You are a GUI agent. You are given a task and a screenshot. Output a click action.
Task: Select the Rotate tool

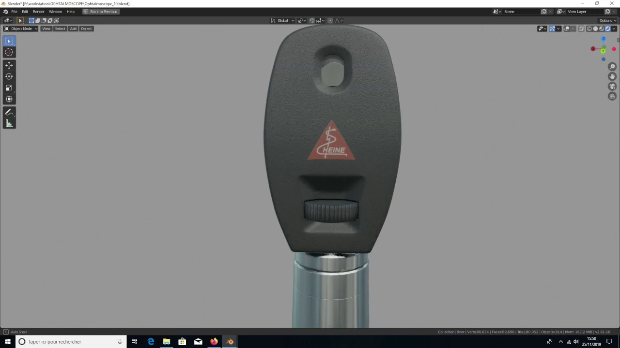point(9,76)
